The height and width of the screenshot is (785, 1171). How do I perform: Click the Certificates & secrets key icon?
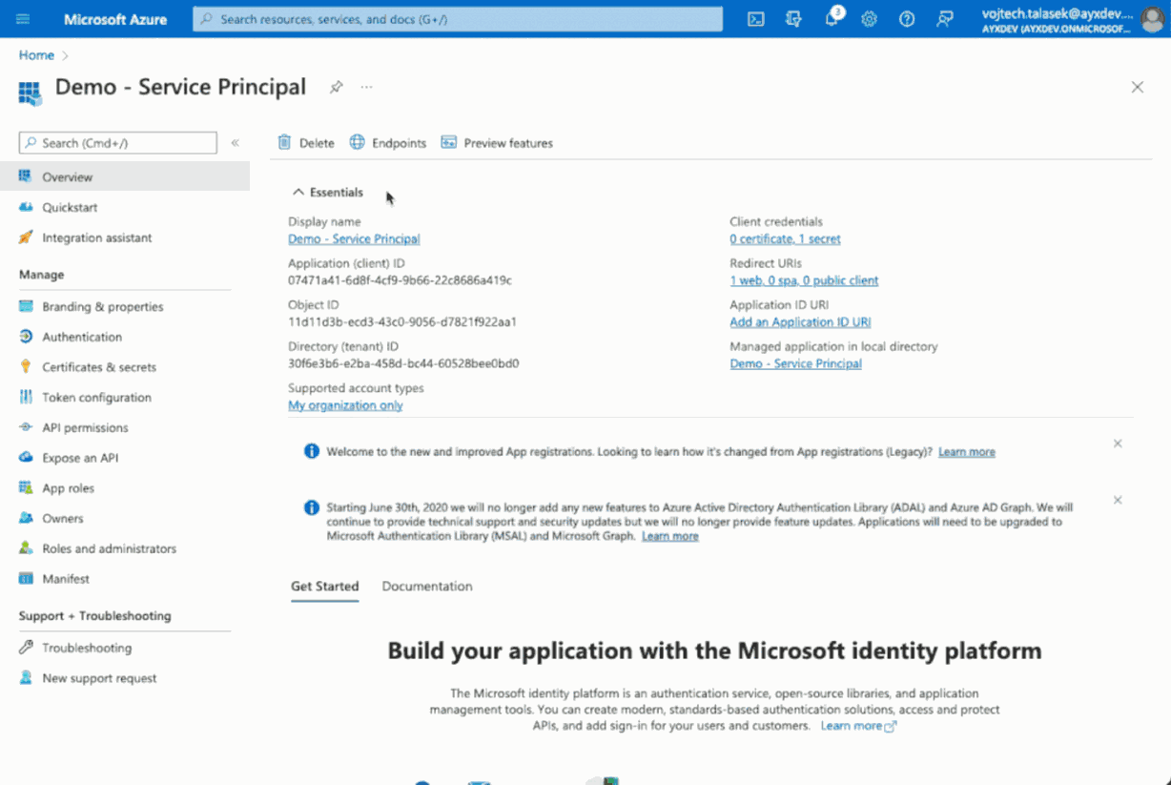point(26,366)
